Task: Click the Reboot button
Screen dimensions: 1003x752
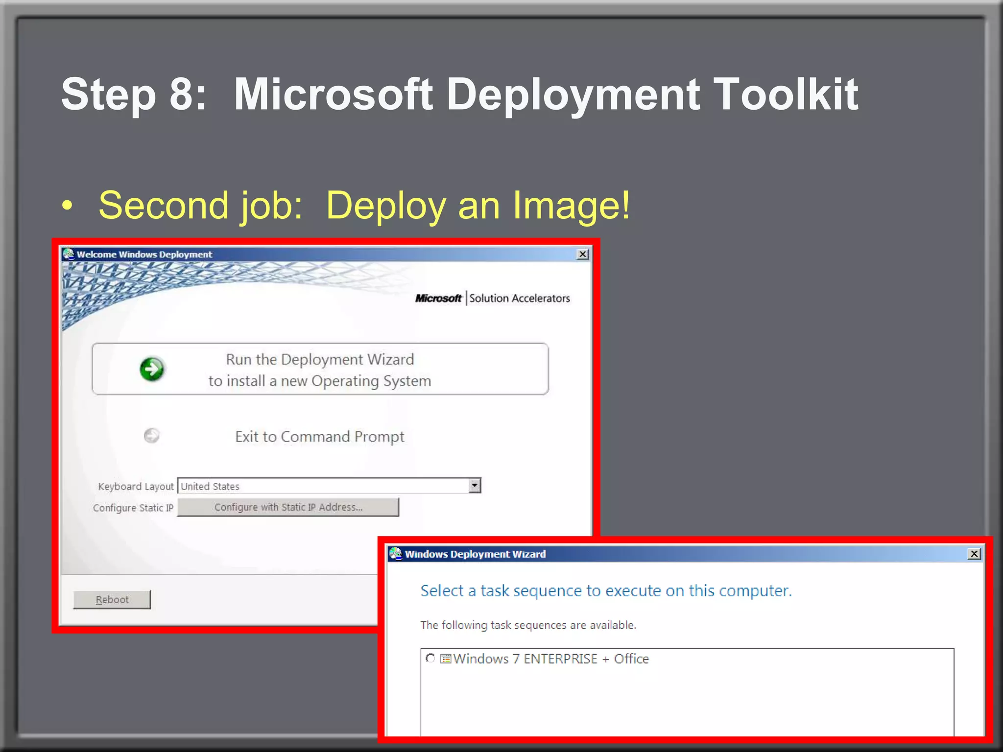Action: (112, 600)
